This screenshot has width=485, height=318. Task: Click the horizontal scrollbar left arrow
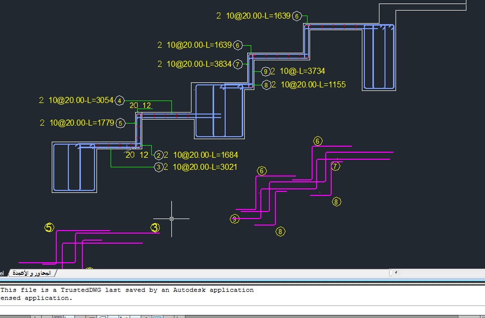coord(396,273)
